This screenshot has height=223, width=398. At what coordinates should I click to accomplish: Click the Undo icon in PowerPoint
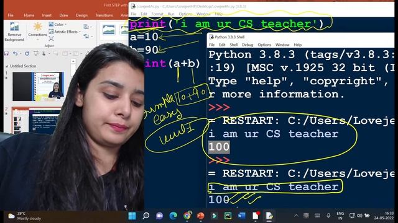(x=15, y=53)
